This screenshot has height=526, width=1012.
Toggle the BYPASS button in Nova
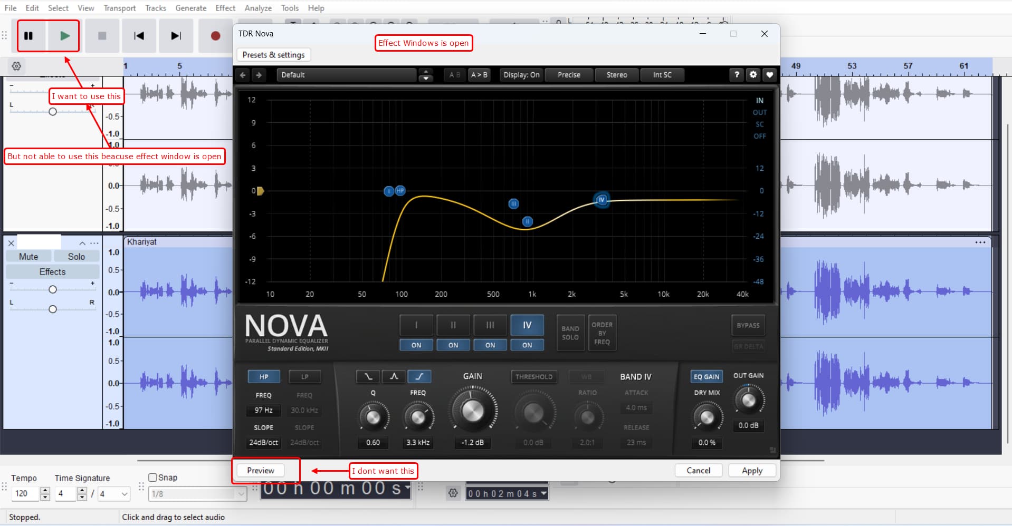pos(748,325)
